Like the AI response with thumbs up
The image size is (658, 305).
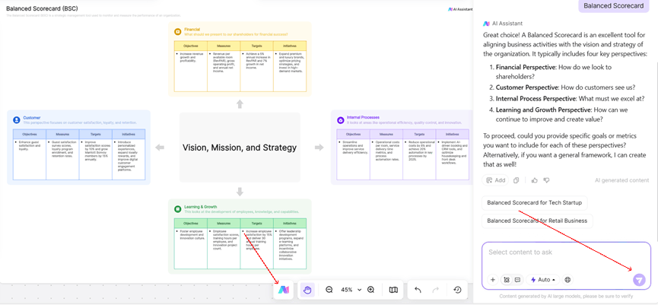(x=534, y=180)
